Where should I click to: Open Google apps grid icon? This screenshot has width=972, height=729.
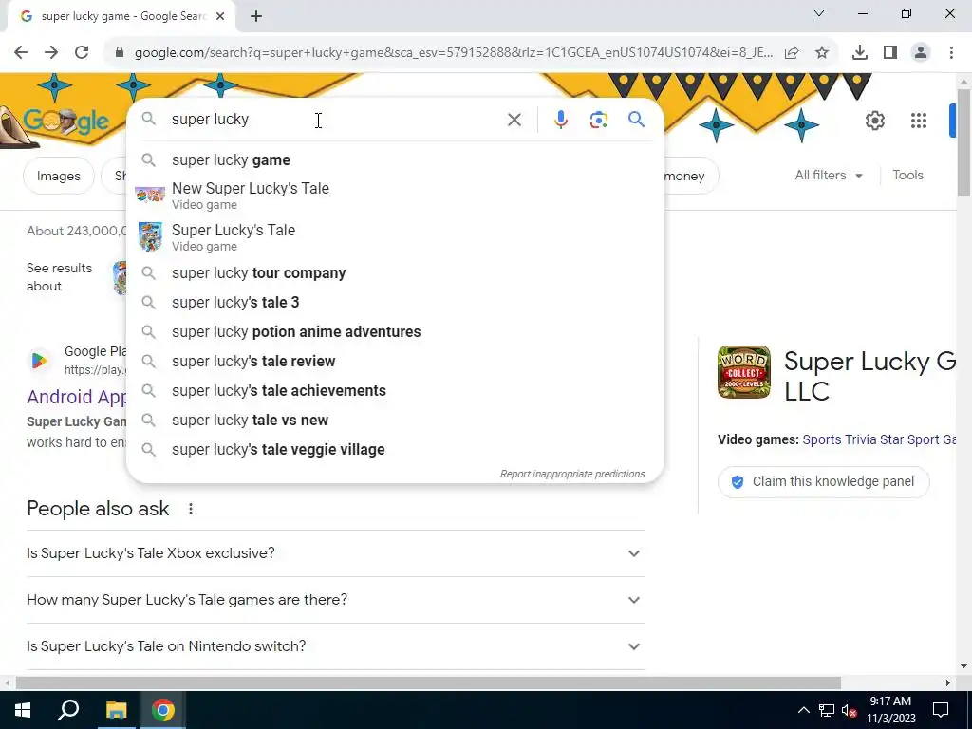[x=919, y=121]
